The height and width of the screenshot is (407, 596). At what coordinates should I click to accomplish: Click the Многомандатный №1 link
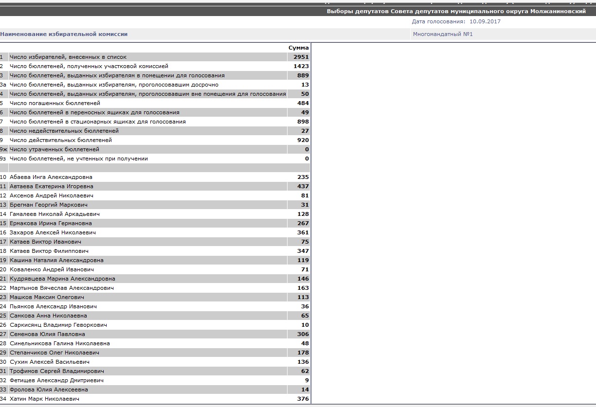[443, 34]
